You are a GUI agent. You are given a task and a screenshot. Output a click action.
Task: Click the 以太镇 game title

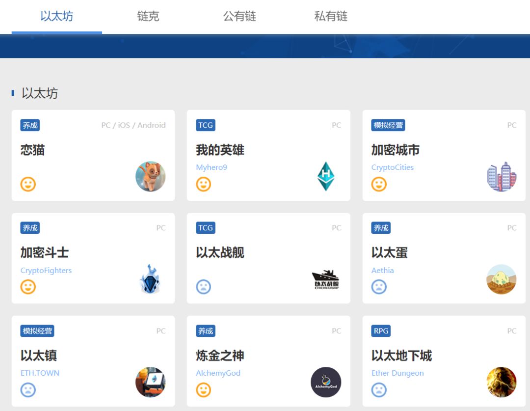(x=39, y=356)
